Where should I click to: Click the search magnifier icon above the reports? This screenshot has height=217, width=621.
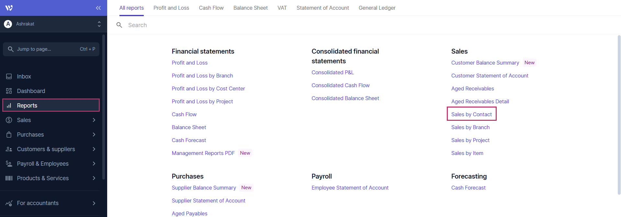click(119, 25)
